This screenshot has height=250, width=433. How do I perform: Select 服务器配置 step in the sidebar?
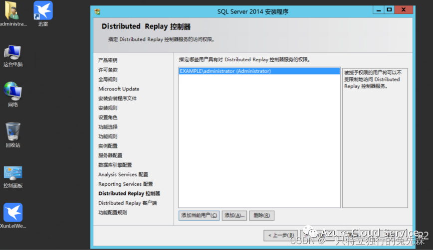[110, 155]
